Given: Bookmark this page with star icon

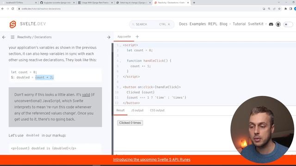Looking at the screenshot, I should pos(279,9).
